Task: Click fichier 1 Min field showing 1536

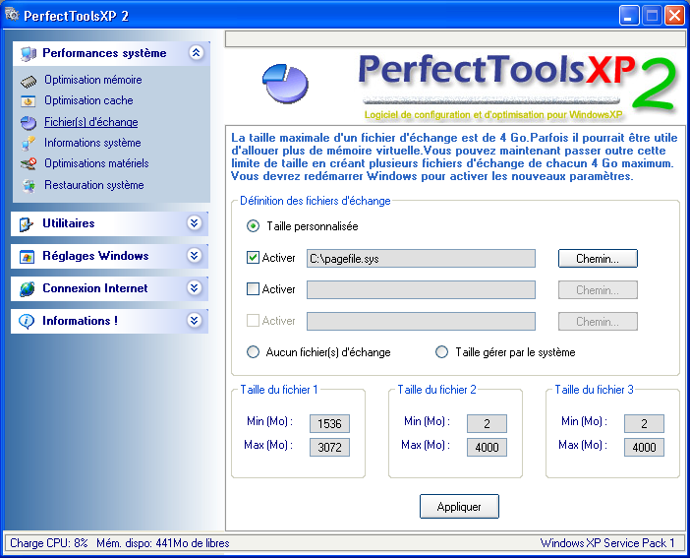Action: pos(329,423)
